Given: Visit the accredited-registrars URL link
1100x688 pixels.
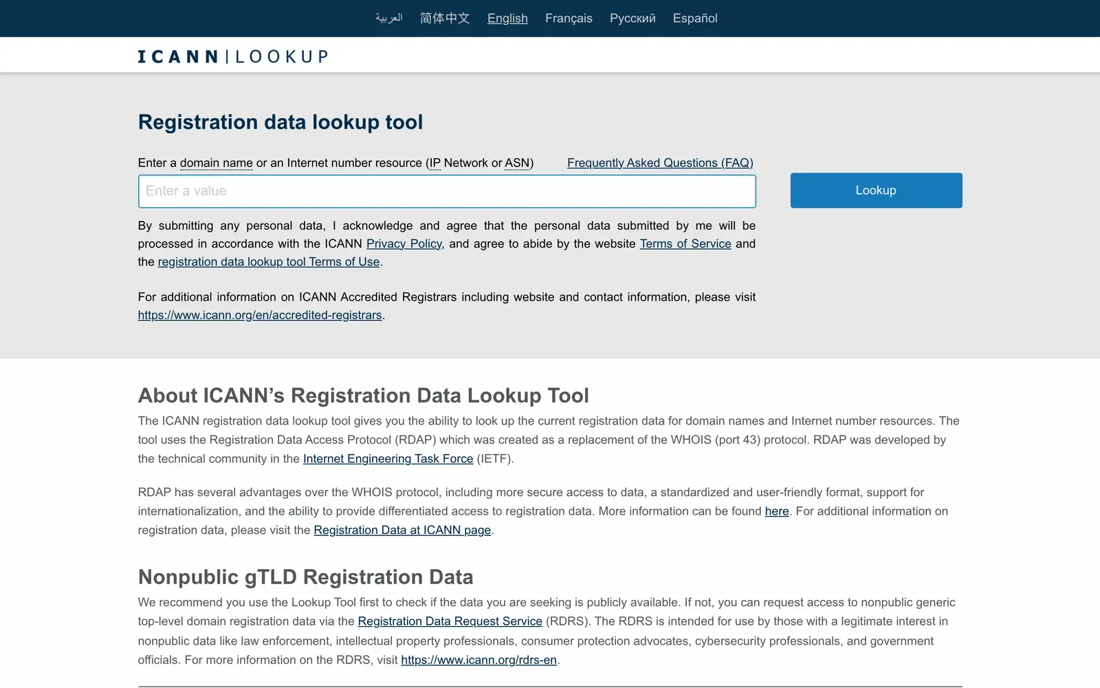Looking at the screenshot, I should tap(260, 315).
